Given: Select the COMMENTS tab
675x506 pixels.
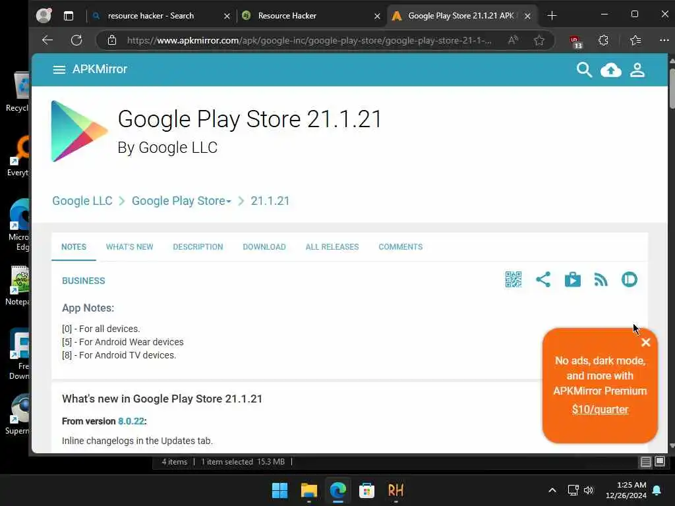Looking at the screenshot, I should pos(400,247).
